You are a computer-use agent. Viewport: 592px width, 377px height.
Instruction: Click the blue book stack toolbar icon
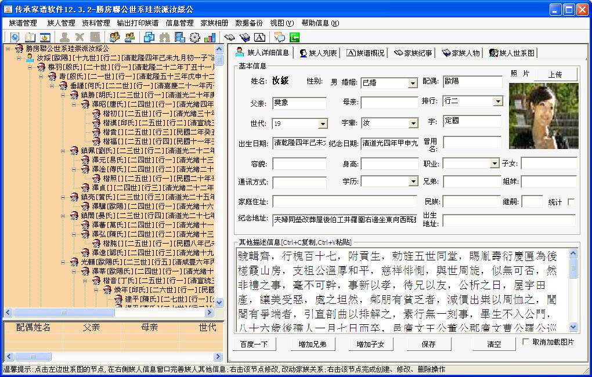244,37
